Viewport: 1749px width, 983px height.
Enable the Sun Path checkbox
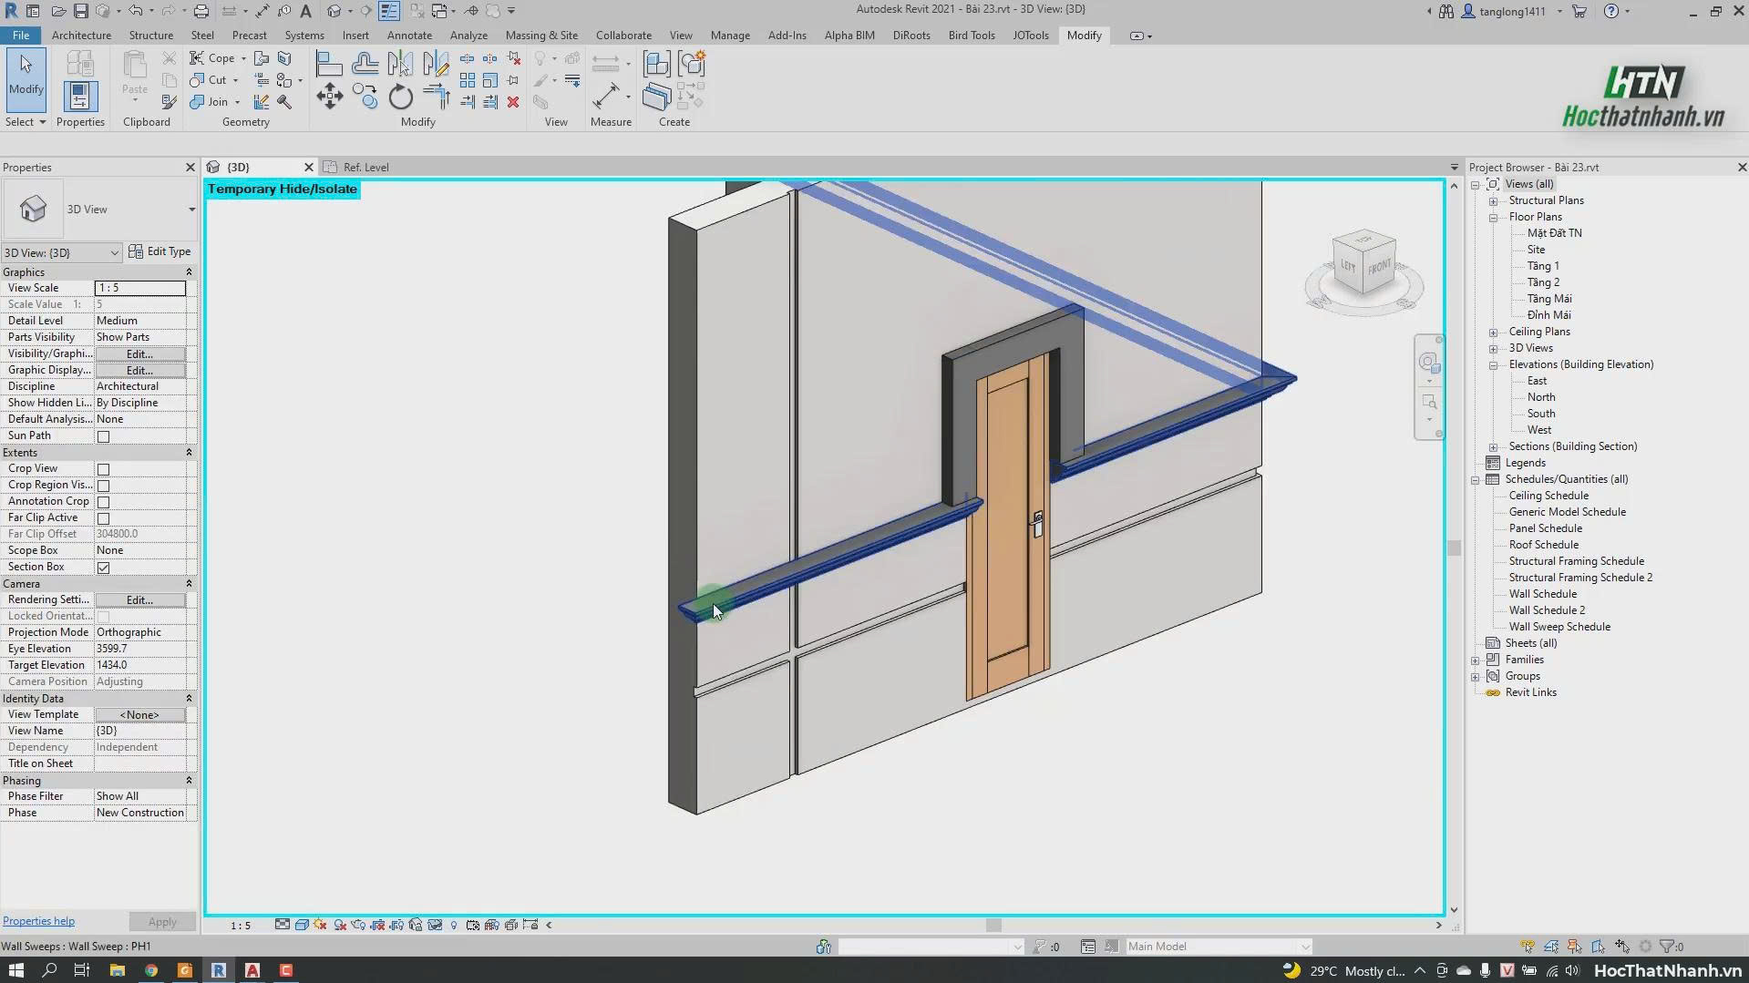(104, 436)
